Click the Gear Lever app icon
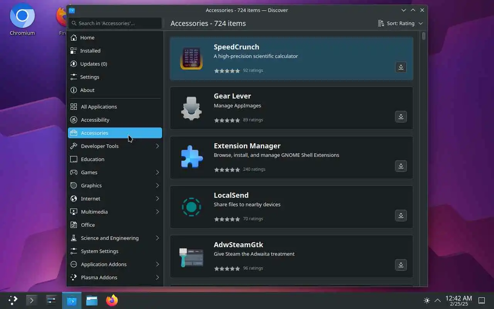 (x=191, y=108)
